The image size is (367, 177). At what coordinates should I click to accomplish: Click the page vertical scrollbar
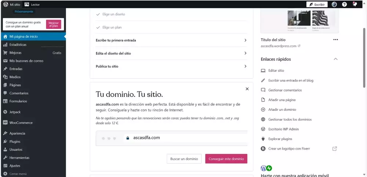pos(365,57)
